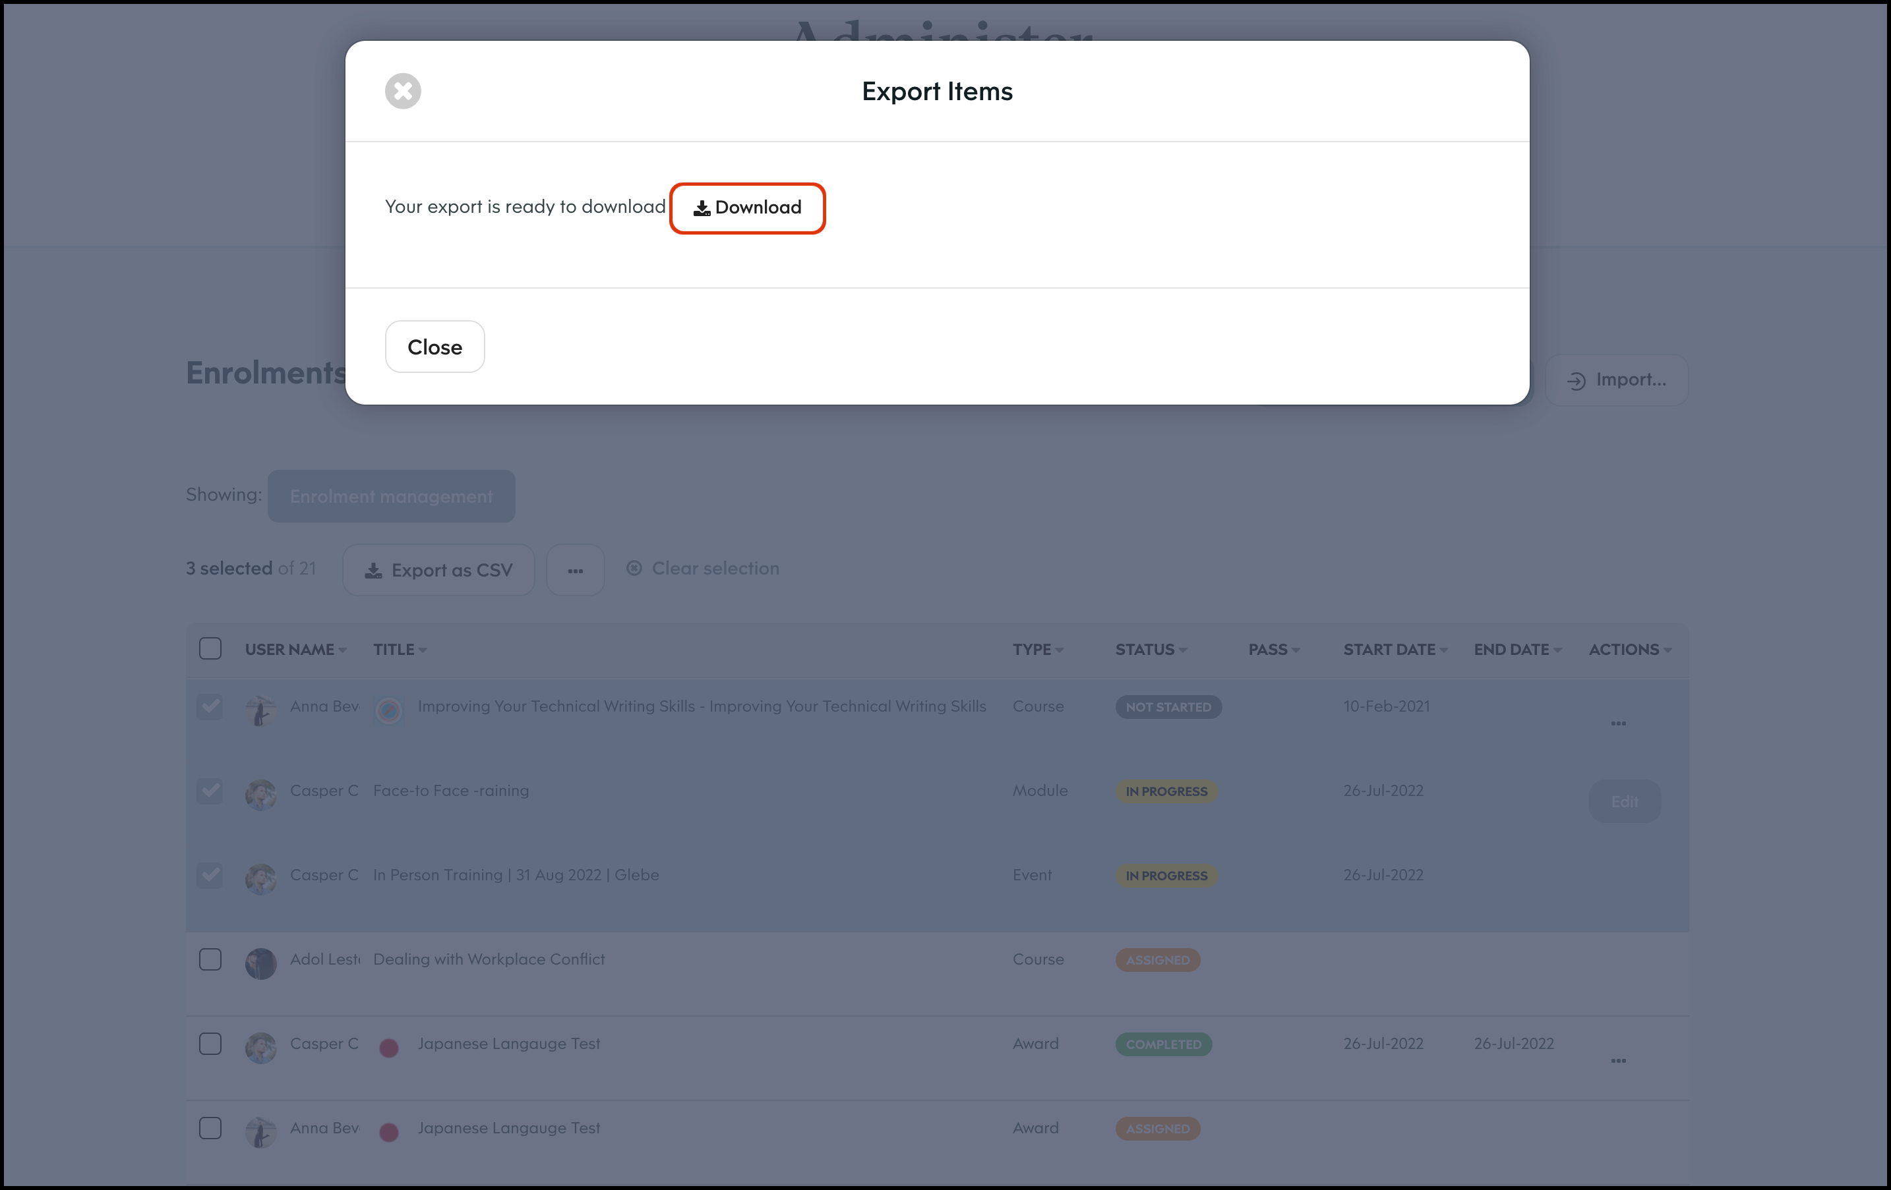Click the Clear selection circle icon
This screenshot has width=1891, height=1190.
[x=634, y=568]
